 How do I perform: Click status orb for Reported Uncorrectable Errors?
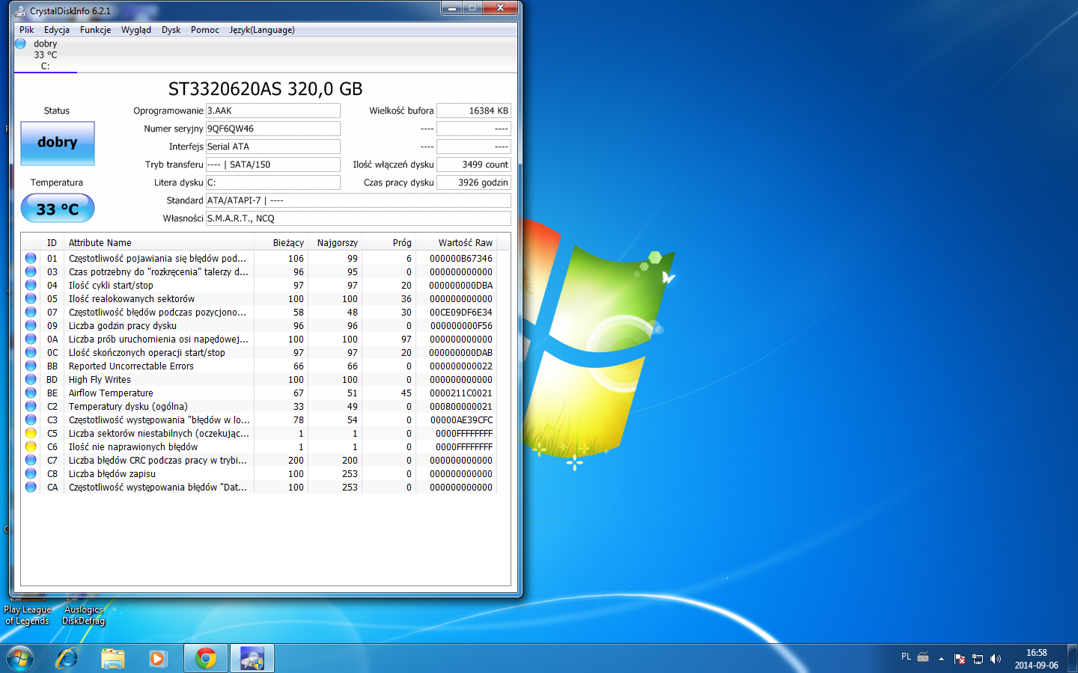point(31,366)
